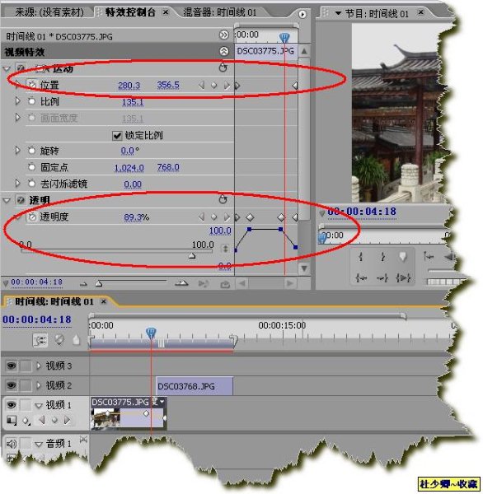The image size is (483, 494).
Task: Hide the 视频 2 track
Action: (x=11, y=385)
